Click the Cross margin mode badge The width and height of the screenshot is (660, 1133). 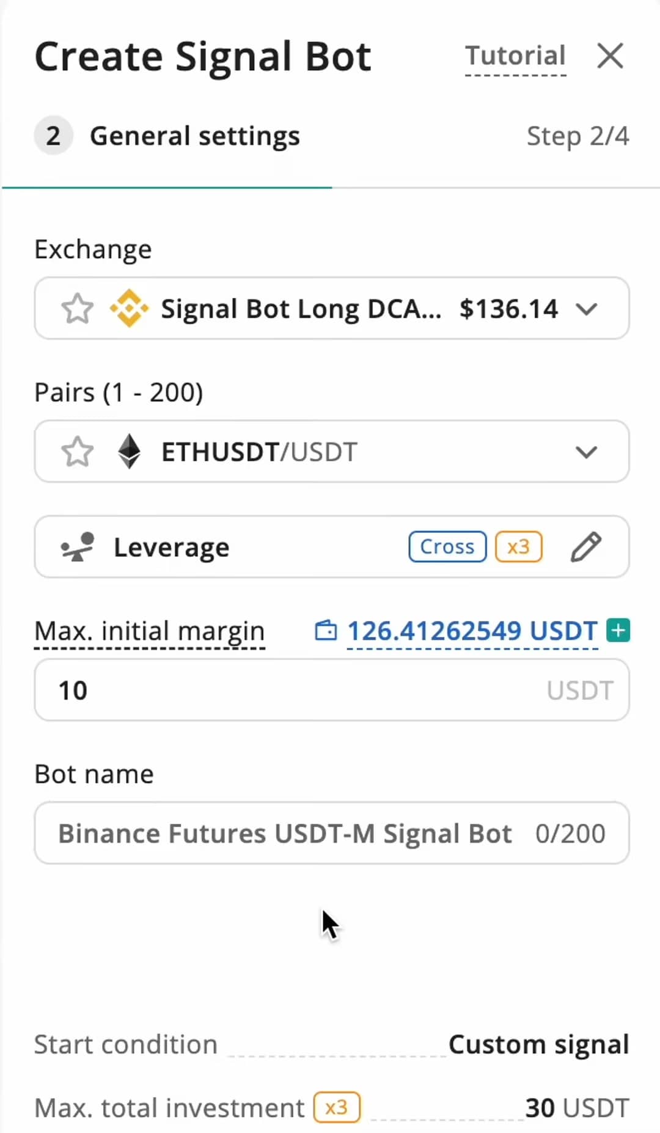coord(447,546)
